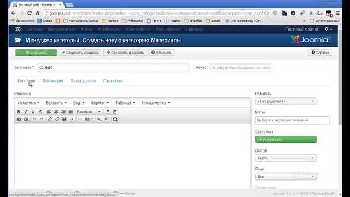Apply superscript formatting
The height and width of the screenshot is (197, 350).
pyautogui.click(x=106, y=119)
